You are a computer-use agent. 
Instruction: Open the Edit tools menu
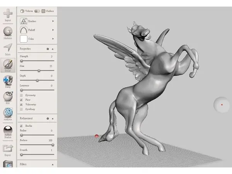(8, 98)
